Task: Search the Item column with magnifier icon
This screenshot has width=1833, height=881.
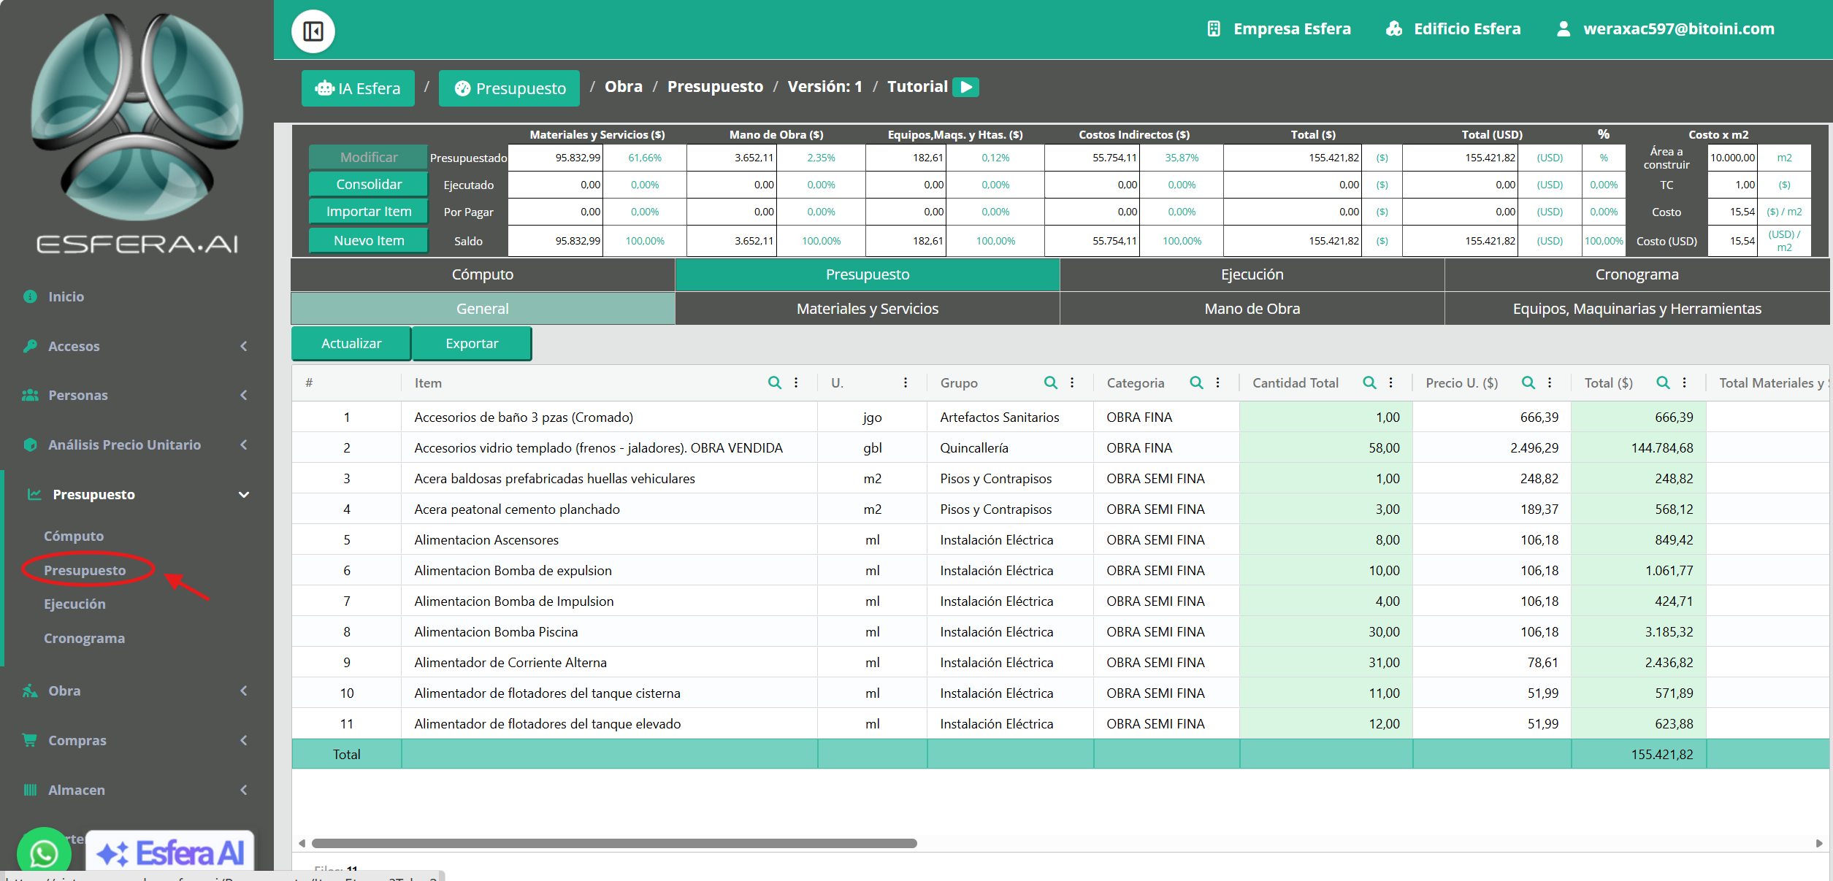Action: tap(774, 382)
